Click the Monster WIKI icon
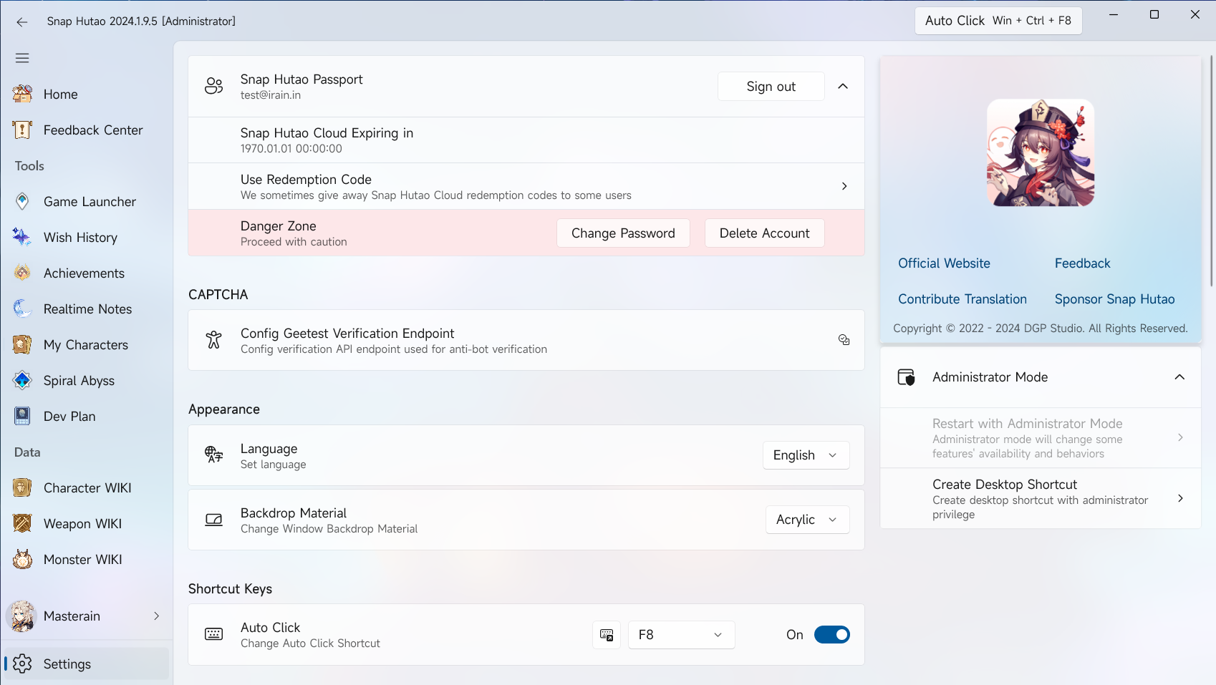Viewport: 1216px width, 685px height. point(22,559)
